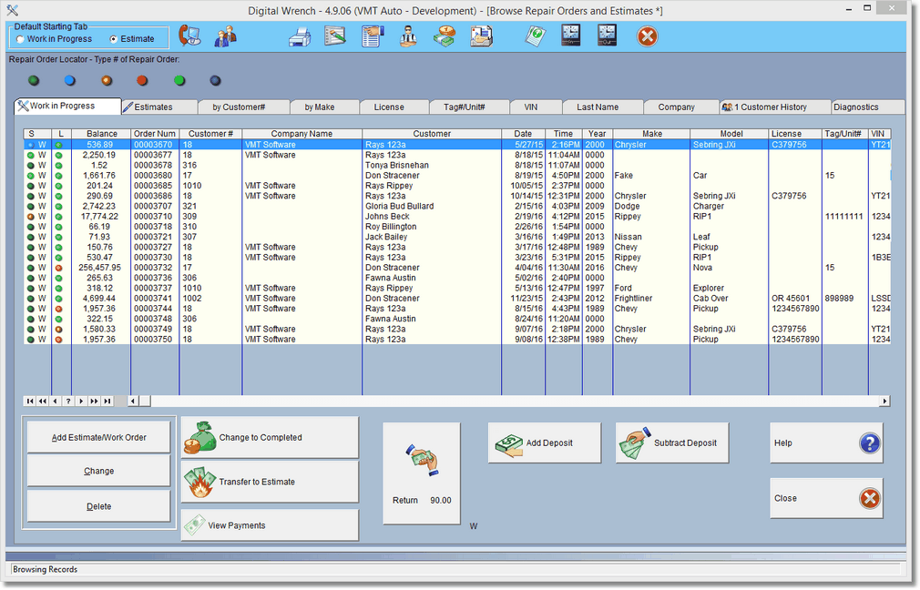Image resolution: width=920 pixels, height=590 pixels.
Task: Open the Customer History tab
Action: coord(773,107)
